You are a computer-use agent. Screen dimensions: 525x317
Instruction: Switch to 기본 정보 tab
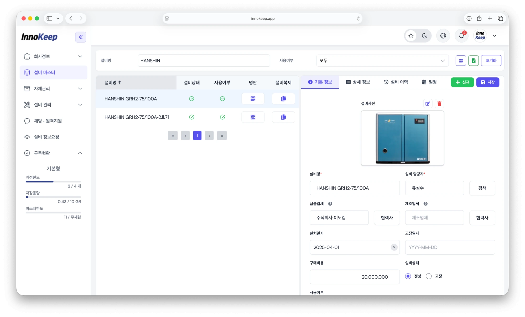(x=320, y=82)
